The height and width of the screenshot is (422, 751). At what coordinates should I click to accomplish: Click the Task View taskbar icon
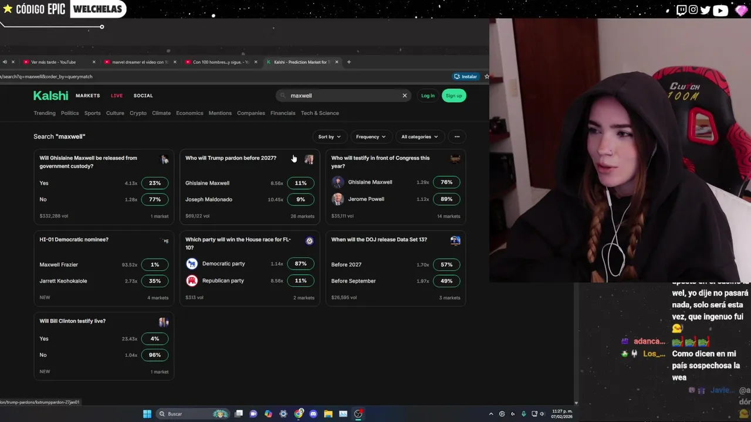(x=239, y=414)
